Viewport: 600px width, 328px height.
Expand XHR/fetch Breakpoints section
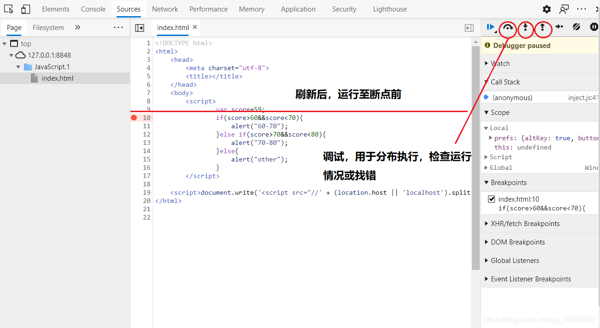pyautogui.click(x=539, y=224)
